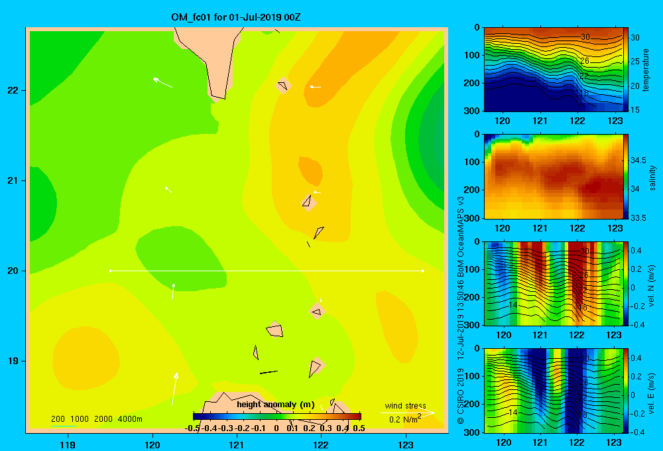Click the 0.5 label on height anomaly scale
Image resolution: width=663 pixels, height=451 pixels.
pos(359,428)
